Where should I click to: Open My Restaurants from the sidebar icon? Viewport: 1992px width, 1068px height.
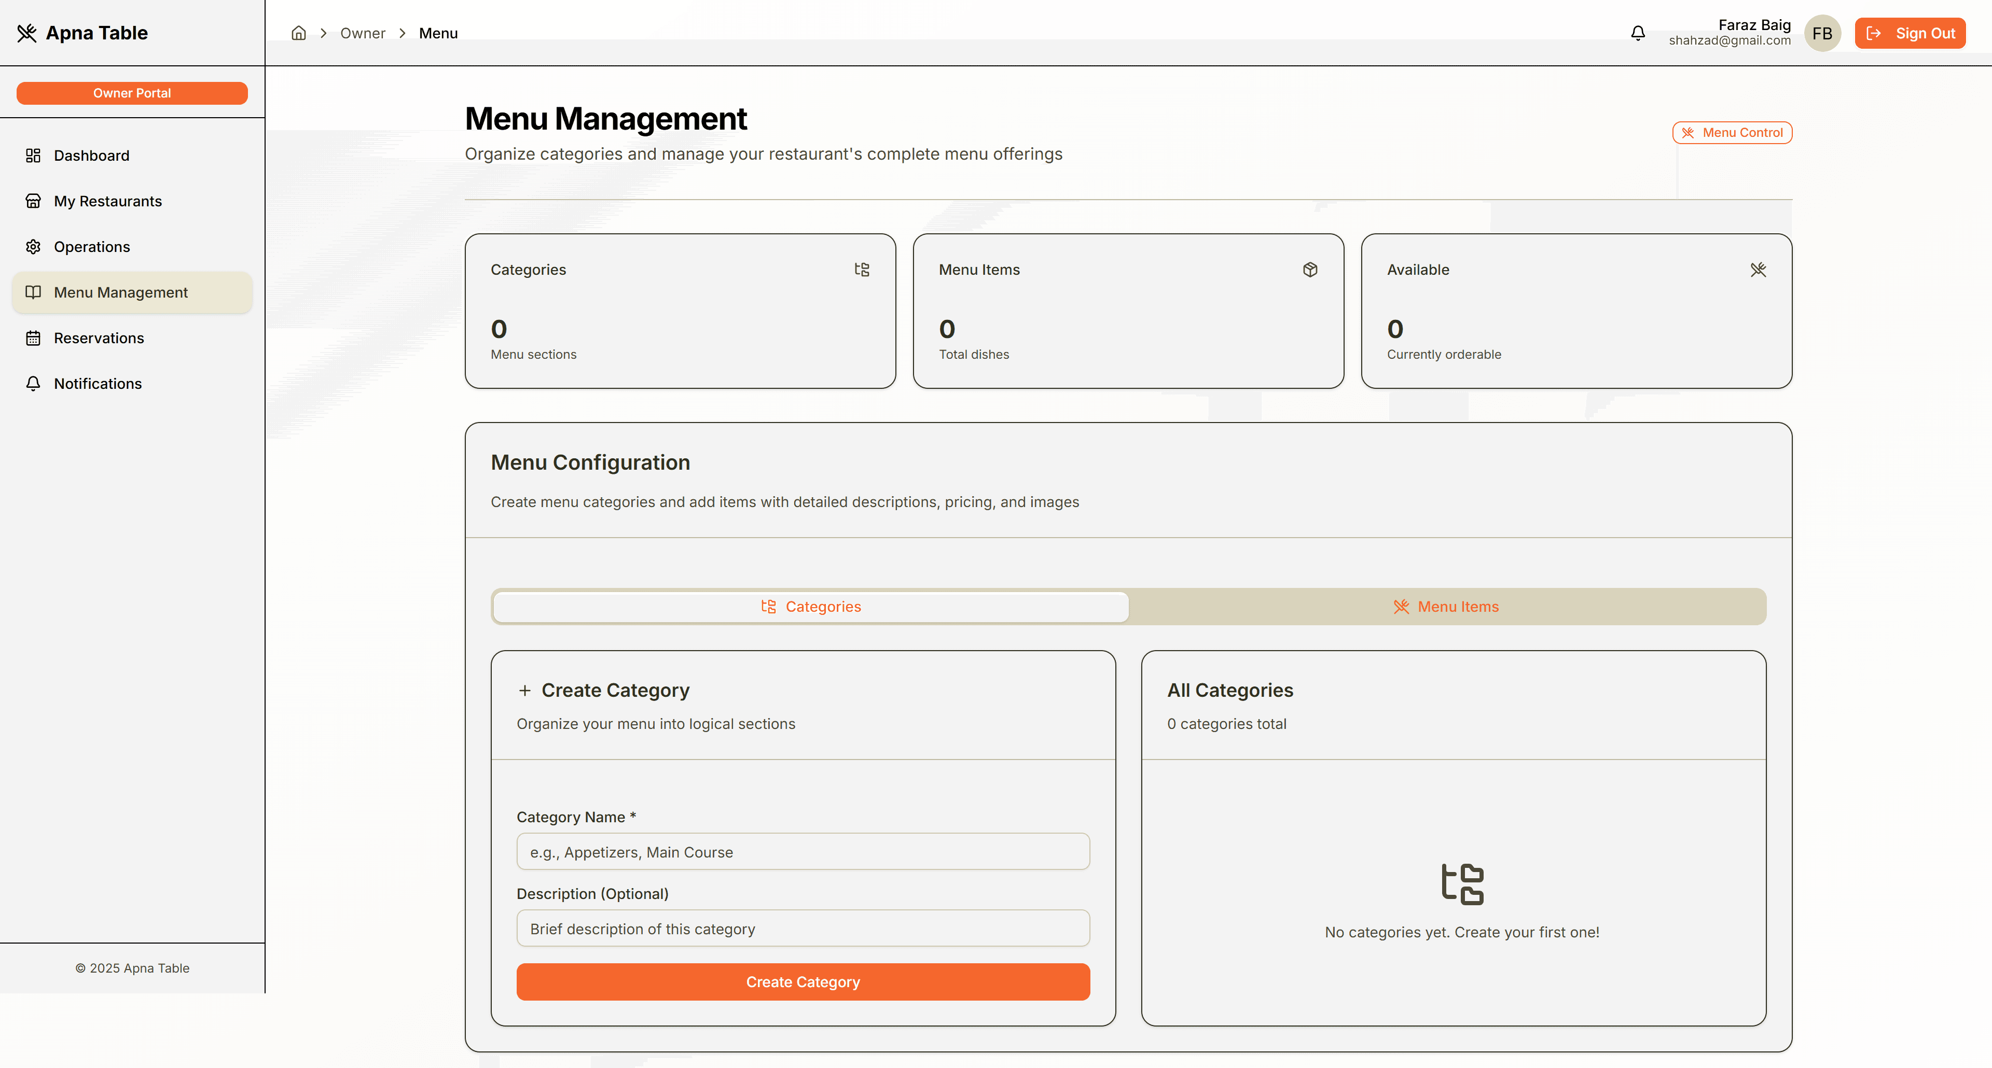33,200
